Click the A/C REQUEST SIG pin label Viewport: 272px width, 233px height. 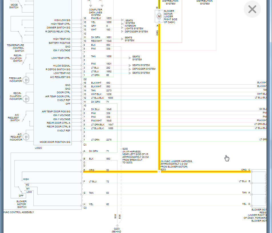point(60,77)
